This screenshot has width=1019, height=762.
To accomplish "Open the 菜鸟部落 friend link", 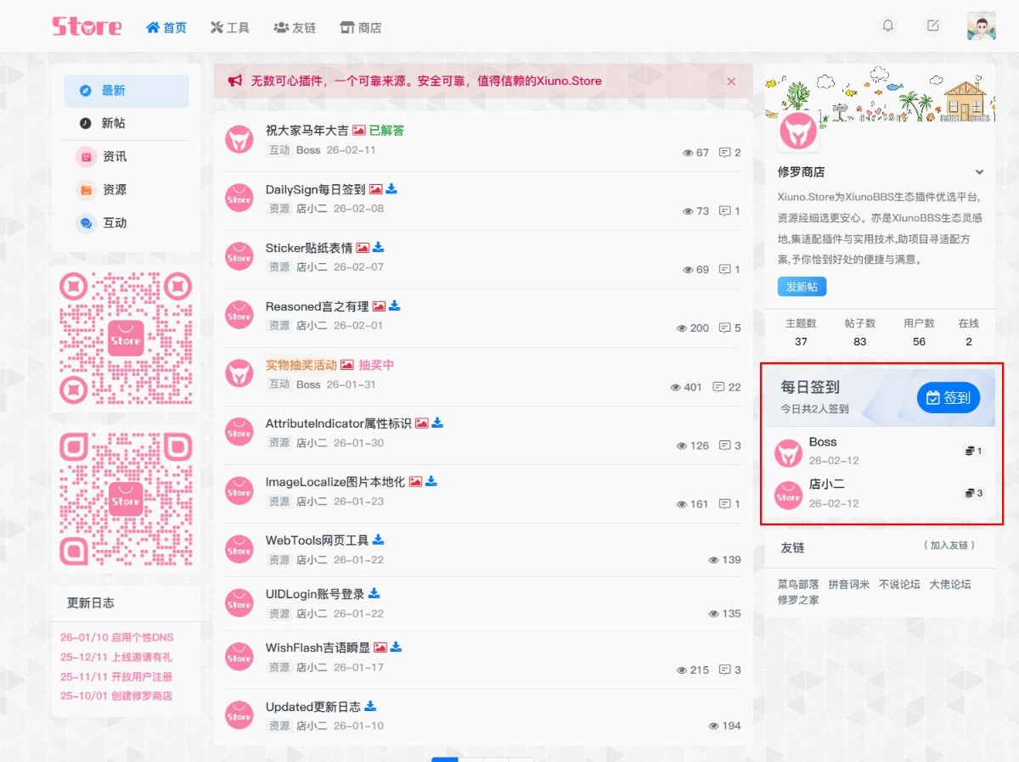I will 798,585.
